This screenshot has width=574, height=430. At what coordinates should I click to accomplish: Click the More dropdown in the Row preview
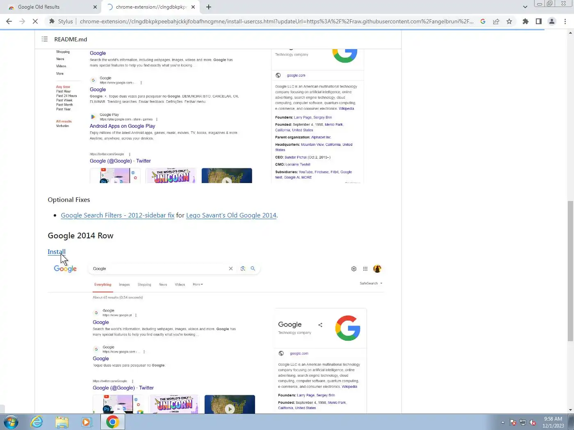[x=198, y=285]
